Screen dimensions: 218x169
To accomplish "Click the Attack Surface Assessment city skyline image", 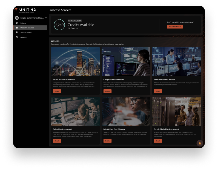I will 75,61.
